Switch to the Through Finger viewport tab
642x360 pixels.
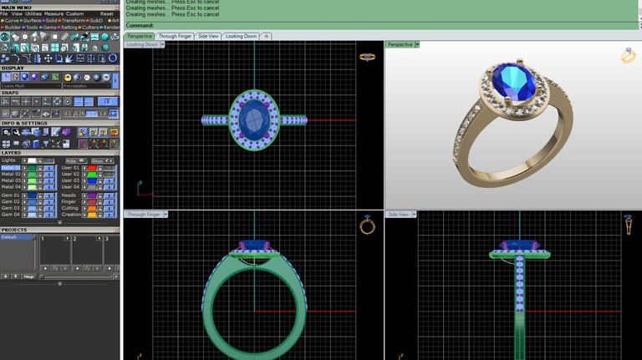click(175, 36)
